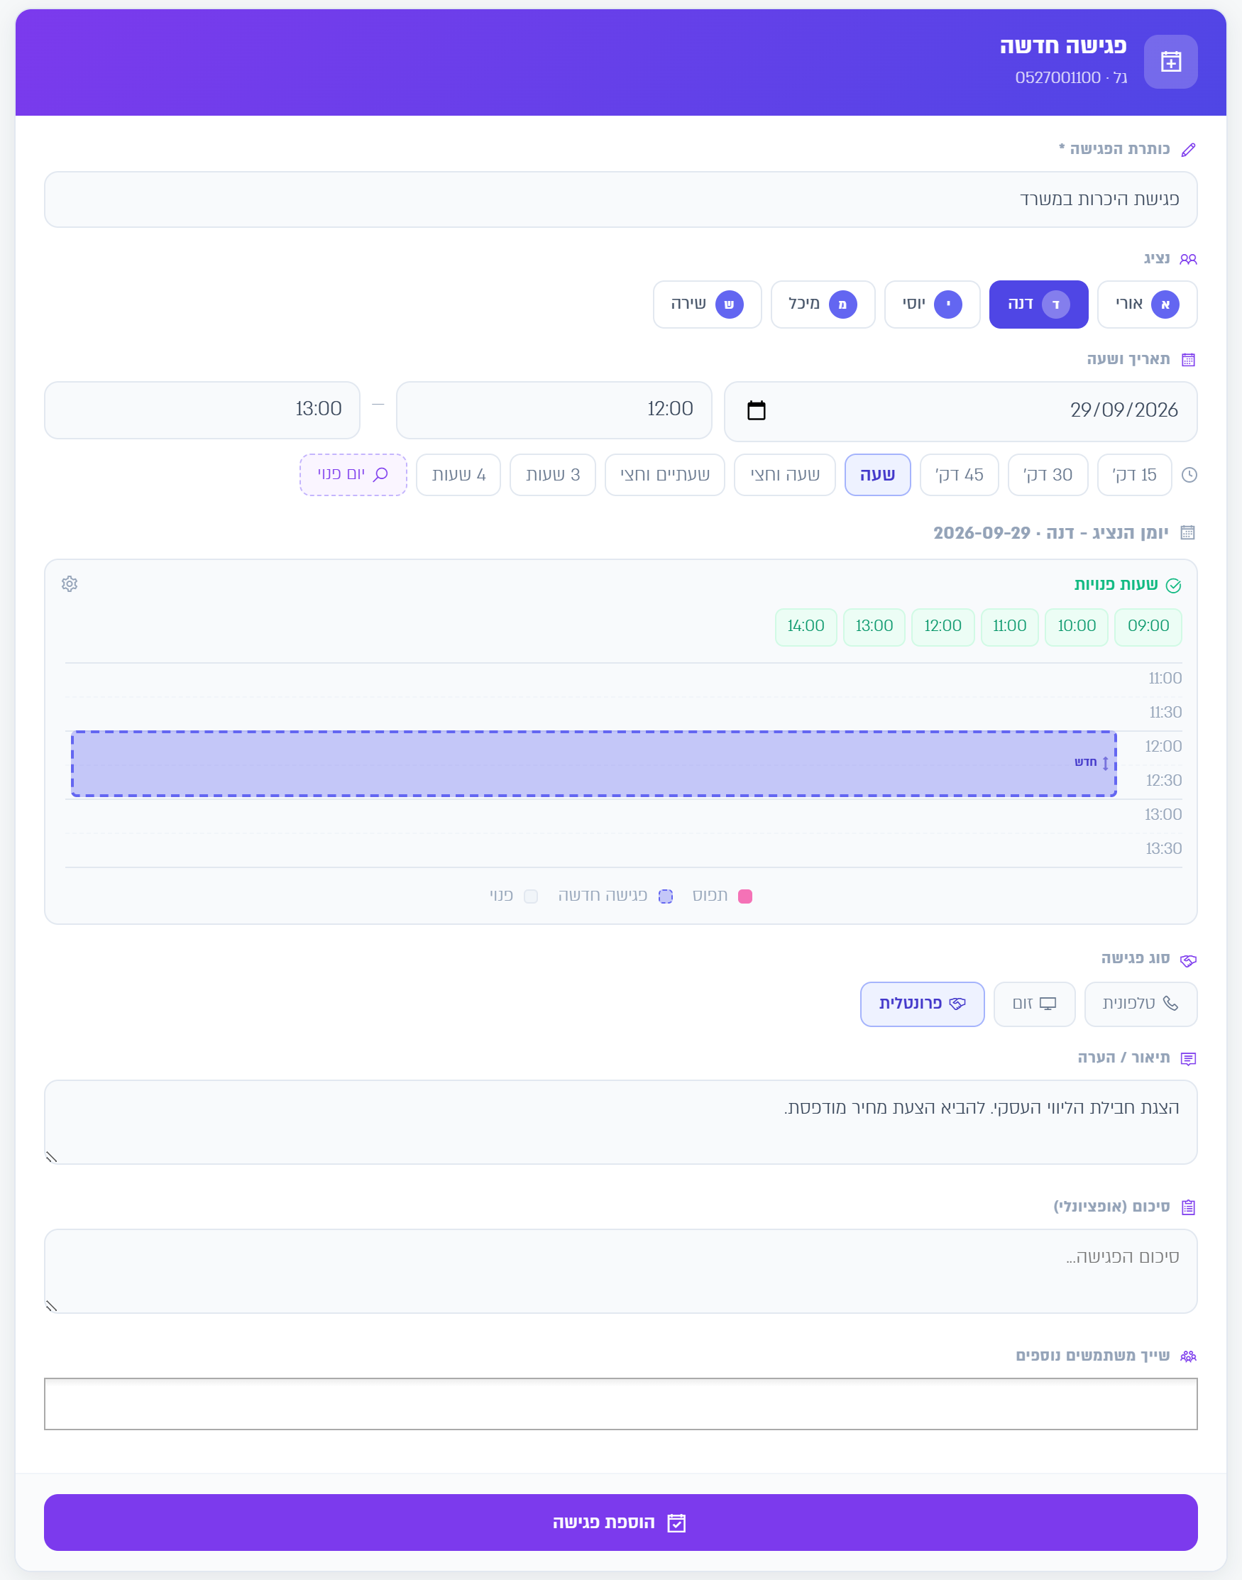Choose the 4 שעות duration
Screen dimensions: 1242x1580
pos(458,475)
